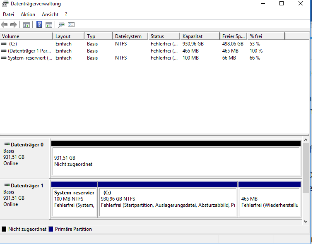
Task: Select the System-reserviert 100 MB NTFS partition
Action: pos(74,199)
